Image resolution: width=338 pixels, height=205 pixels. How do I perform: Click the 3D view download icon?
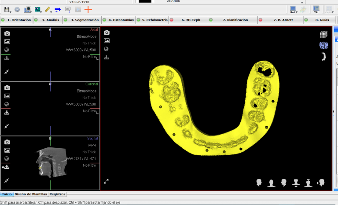click(106, 57)
